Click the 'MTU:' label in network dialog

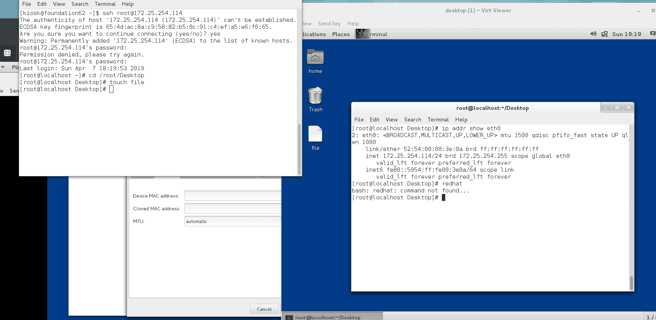tap(138, 221)
